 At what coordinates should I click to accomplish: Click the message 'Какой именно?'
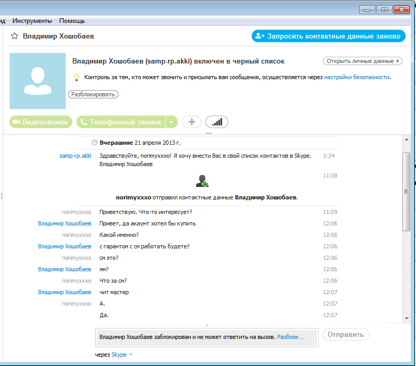(x=119, y=235)
